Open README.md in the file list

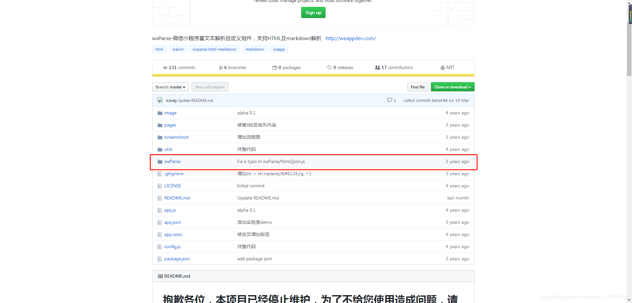point(177,198)
